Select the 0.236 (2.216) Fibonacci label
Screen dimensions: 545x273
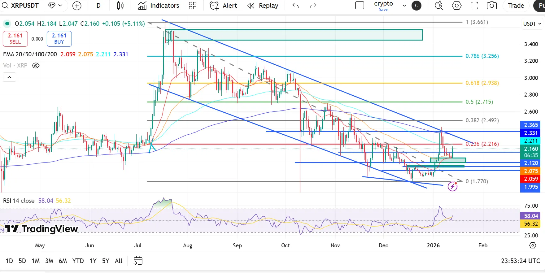482,144
